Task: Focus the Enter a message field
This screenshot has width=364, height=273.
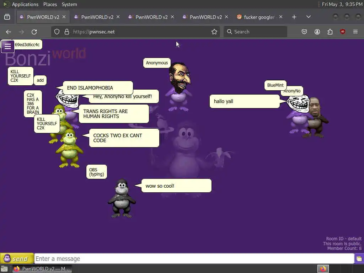Action: [194, 259]
